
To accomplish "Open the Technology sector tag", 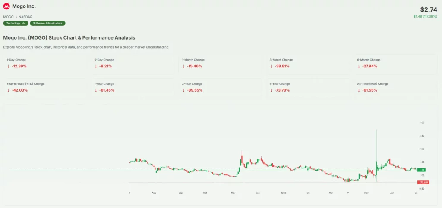I will pos(16,23).
